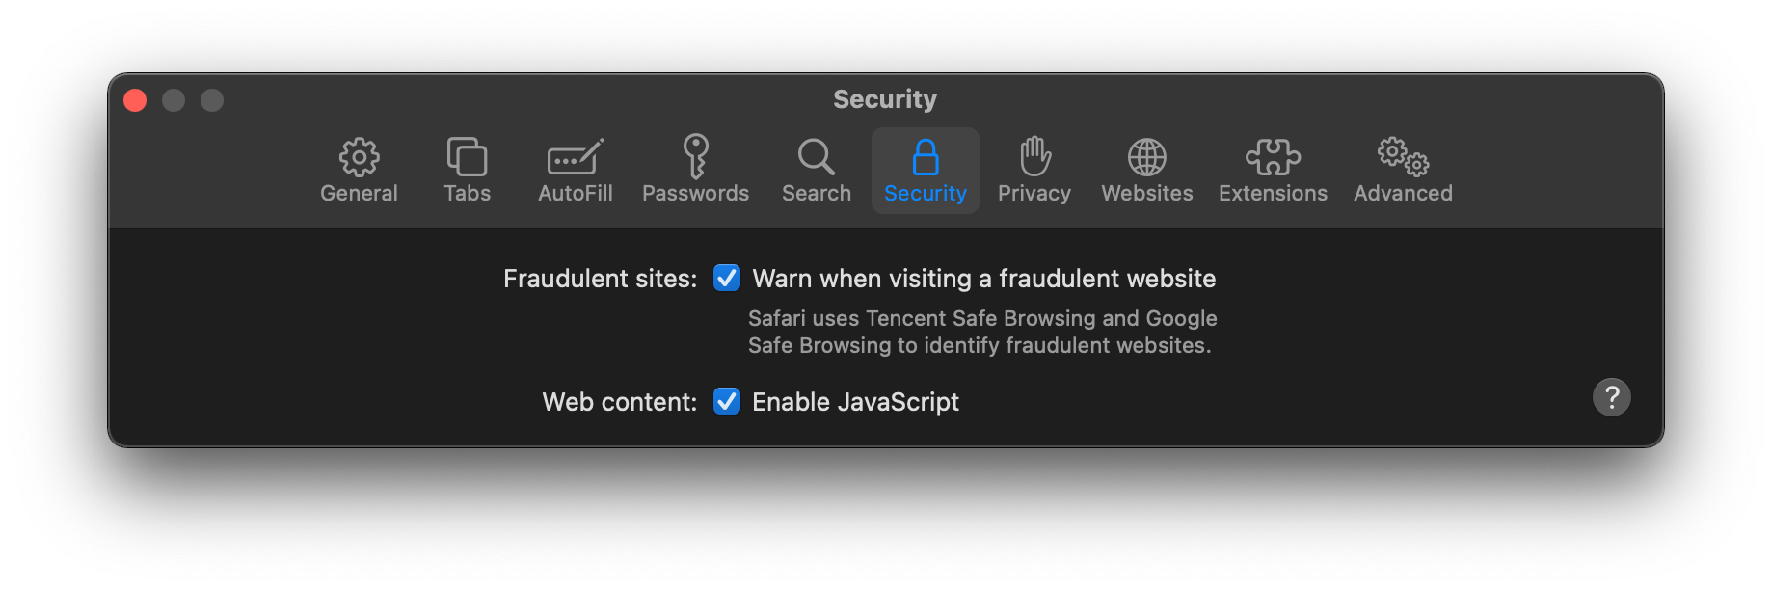Close the Security preferences window

click(x=135, y=100)
